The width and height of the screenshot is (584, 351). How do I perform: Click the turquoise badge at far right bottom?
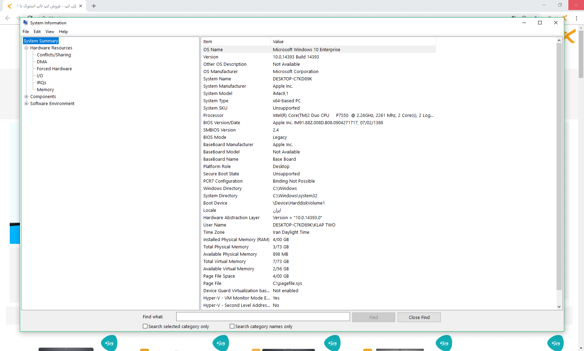[x=555, y=343]
